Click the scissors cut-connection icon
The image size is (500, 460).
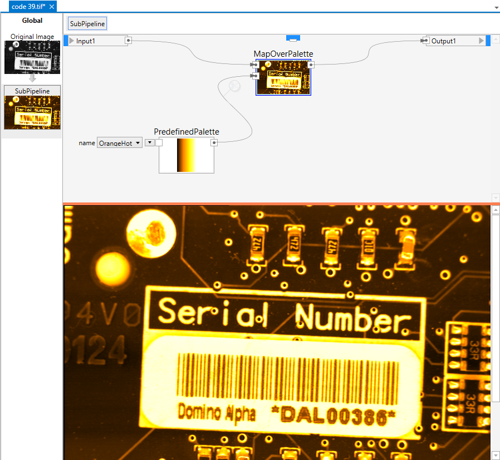point(234,86)
